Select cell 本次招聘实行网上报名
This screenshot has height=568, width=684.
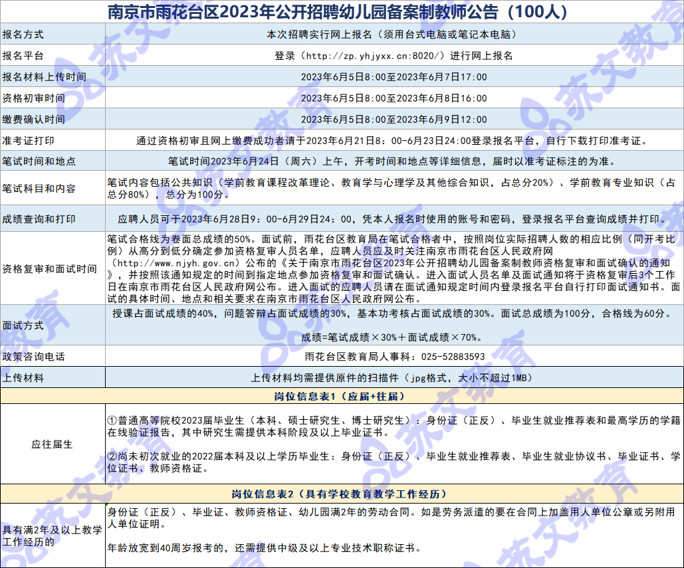coord(394,34)
